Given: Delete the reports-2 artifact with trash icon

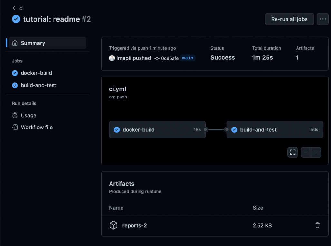Looking at the screenshot, I should 317,225.
